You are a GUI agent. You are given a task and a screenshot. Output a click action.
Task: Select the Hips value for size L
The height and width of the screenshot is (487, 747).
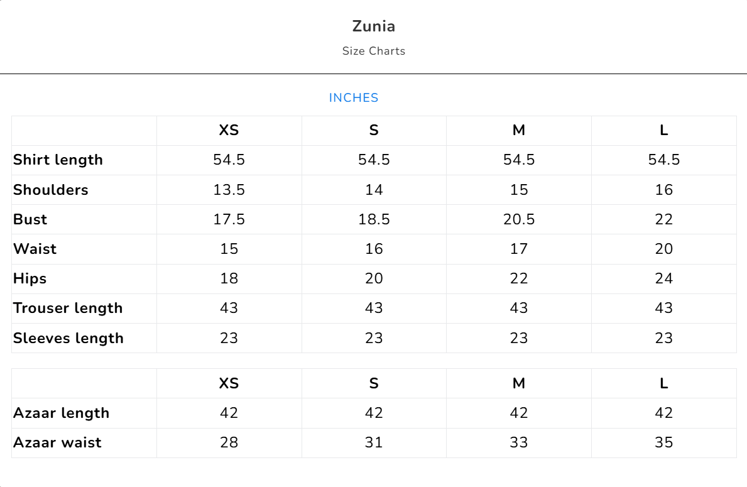[x=663, y=278]
